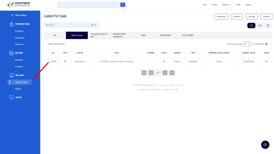
Task: Open Help in the top navigation
Action: coord(238,5)
